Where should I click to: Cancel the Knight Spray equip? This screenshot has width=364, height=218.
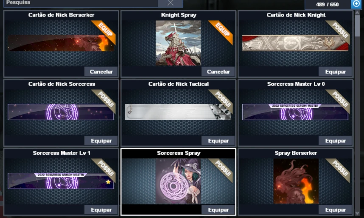tap(218, 72)
